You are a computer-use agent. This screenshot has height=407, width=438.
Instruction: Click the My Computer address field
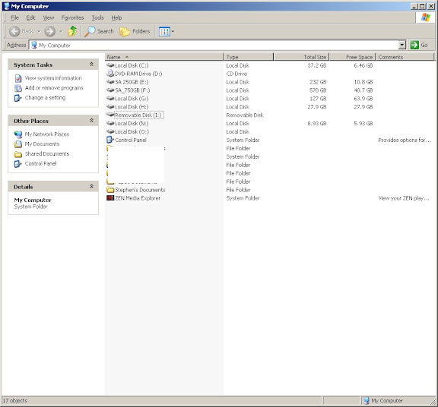pyautogui.click(x=214, y=45)
